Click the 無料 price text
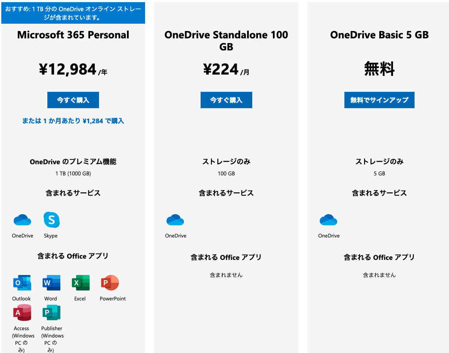 [379, 69]
